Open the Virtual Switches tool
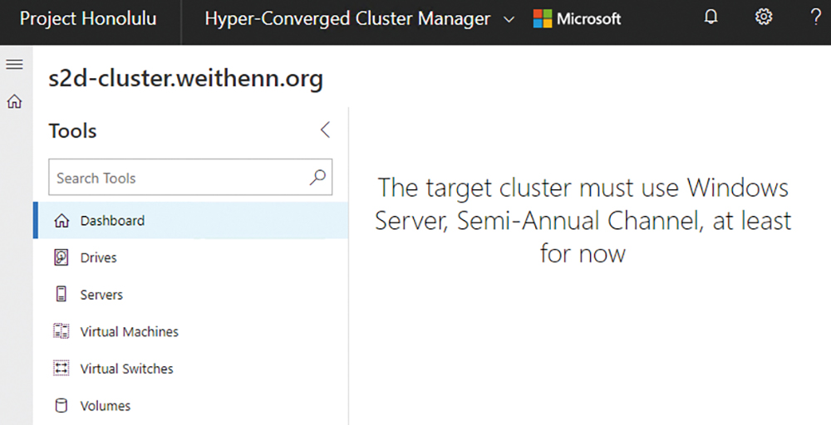 (191, 369)
